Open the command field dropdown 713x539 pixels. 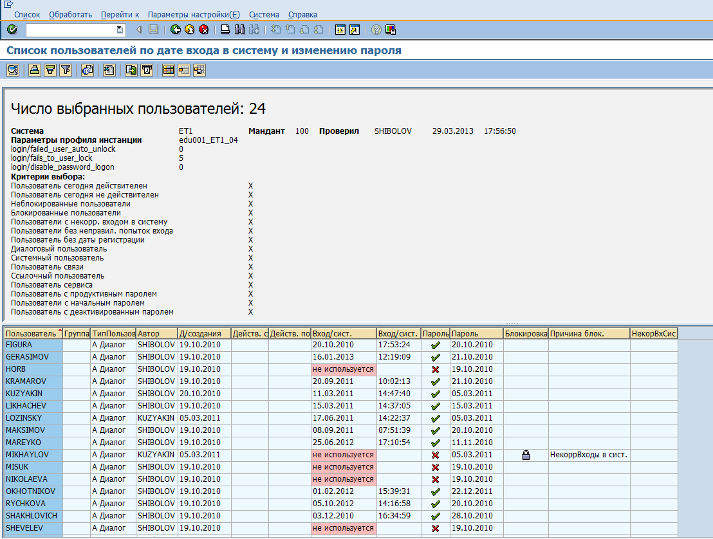point(120,29)
